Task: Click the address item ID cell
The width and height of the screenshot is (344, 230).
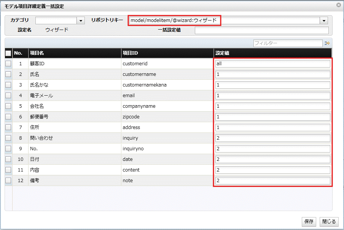Action: click(167, 128)
